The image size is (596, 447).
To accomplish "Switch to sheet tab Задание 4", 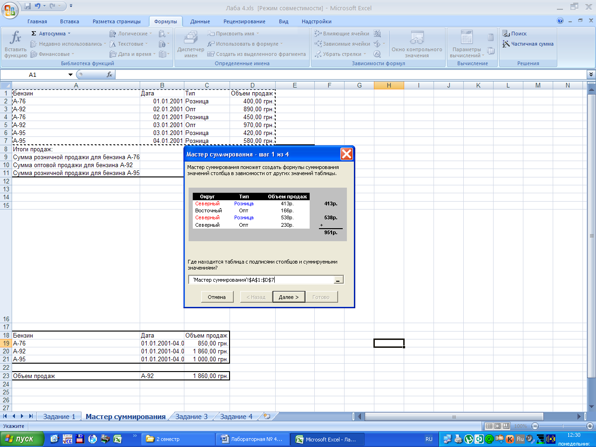I will point(236,417).
